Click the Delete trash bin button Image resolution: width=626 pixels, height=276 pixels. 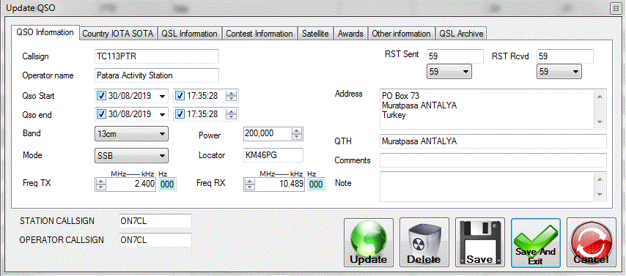424,242
